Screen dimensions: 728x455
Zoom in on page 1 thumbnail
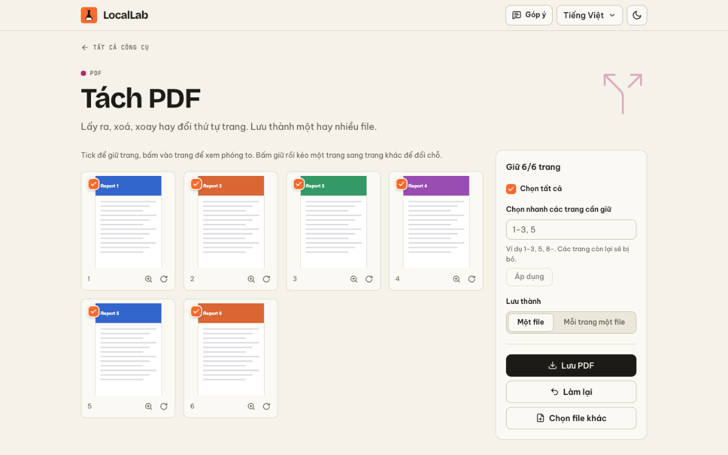click(x=149, y=279)
